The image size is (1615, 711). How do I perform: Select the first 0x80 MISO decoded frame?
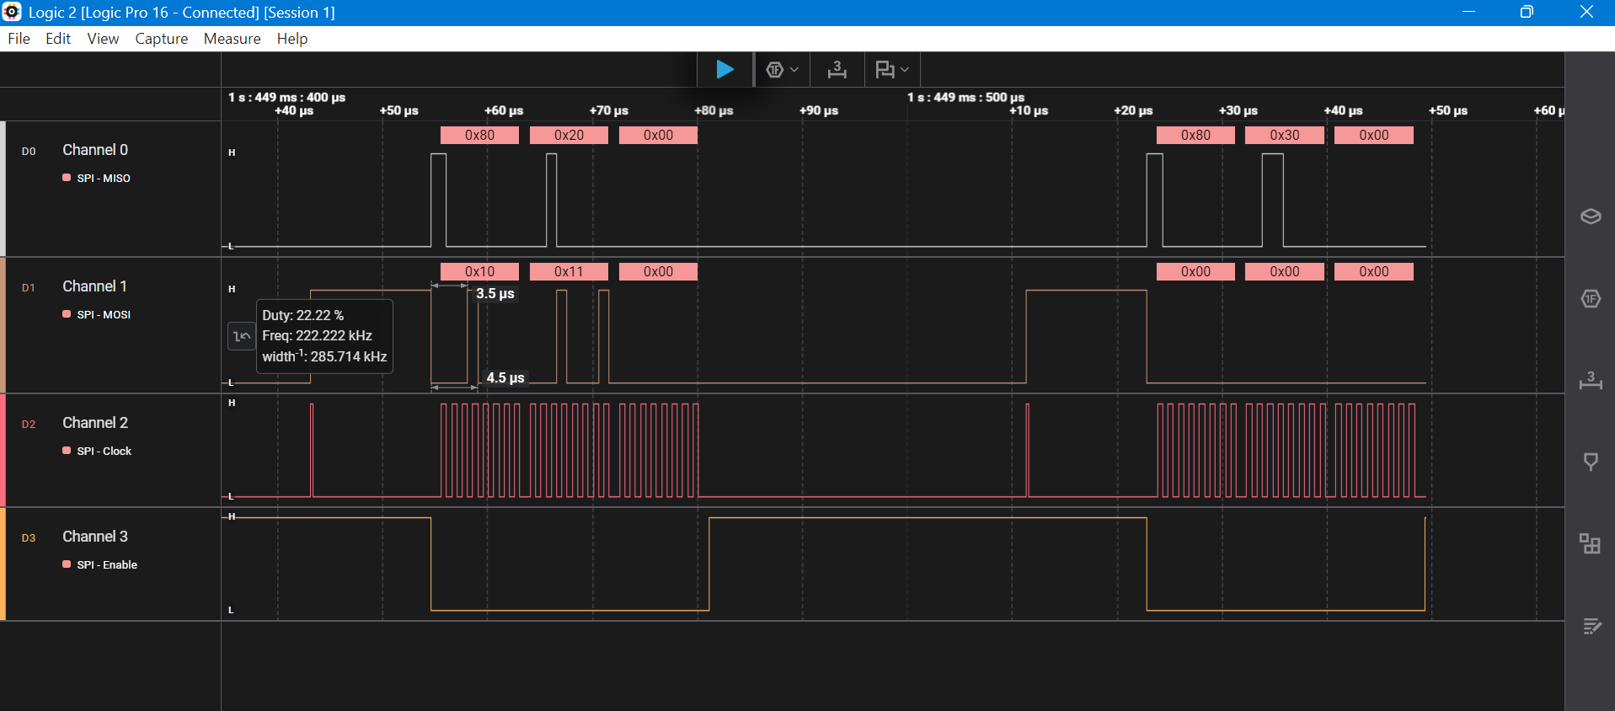(479, 135)
